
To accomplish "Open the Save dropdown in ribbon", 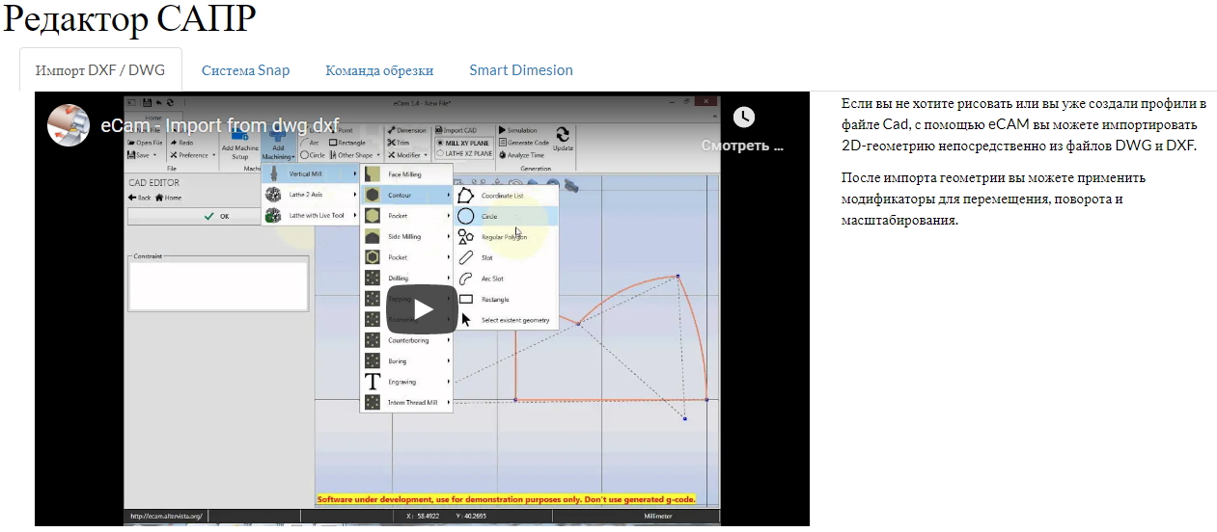I will point(141,155).
